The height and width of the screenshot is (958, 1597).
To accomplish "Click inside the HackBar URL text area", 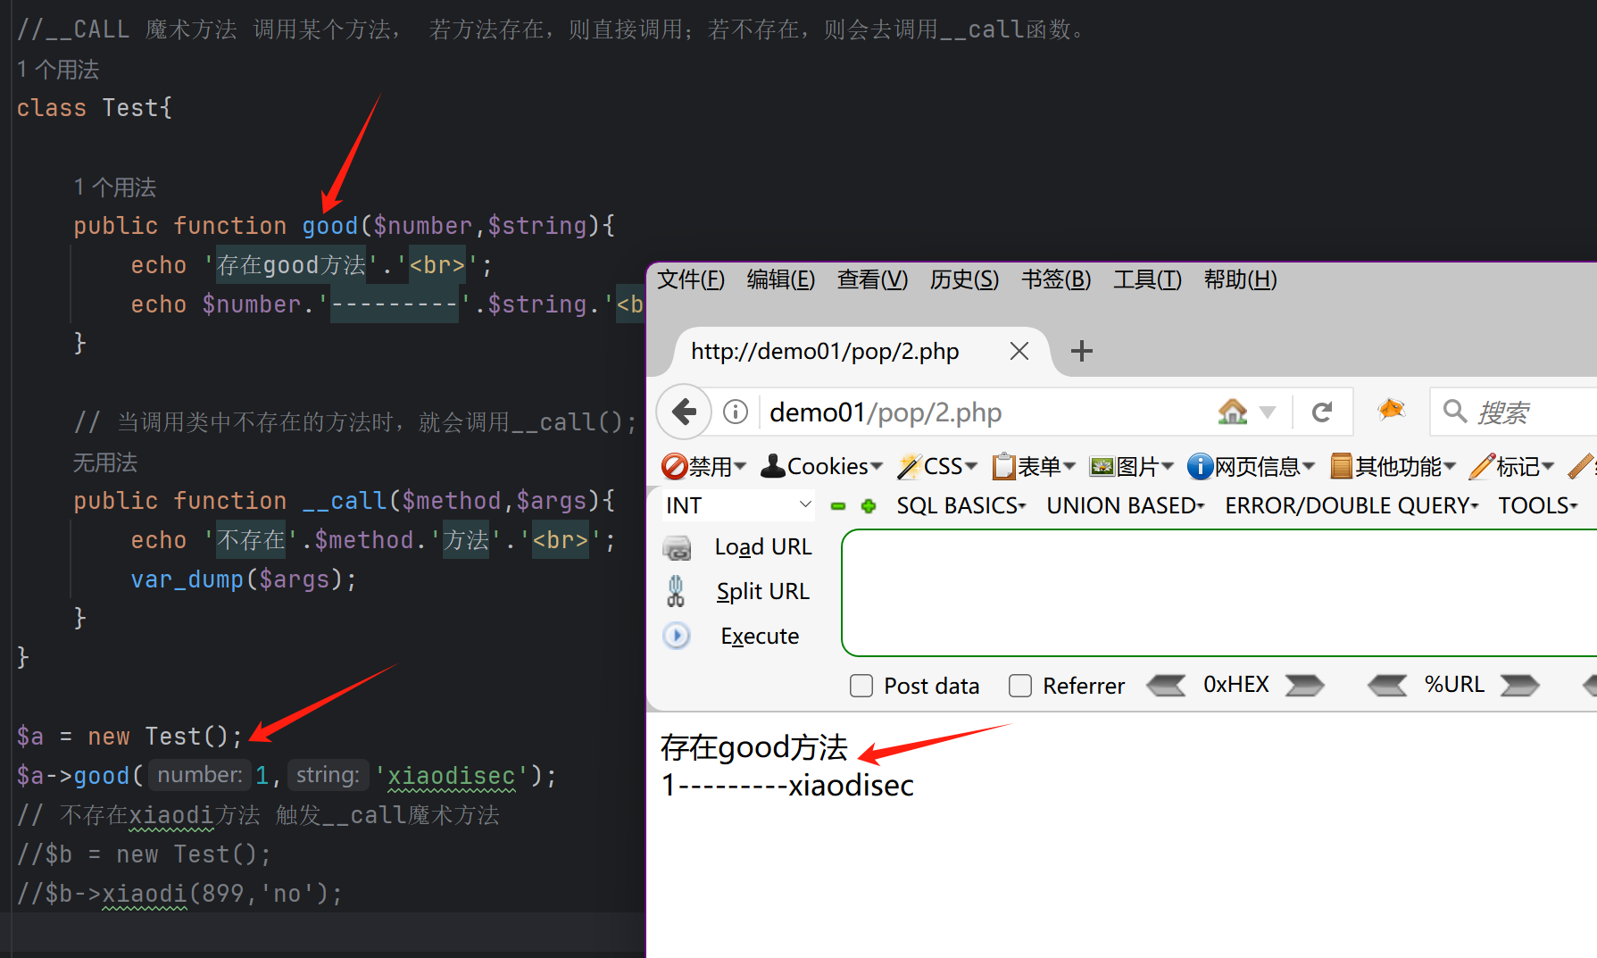I will [x=1214, y=593].
